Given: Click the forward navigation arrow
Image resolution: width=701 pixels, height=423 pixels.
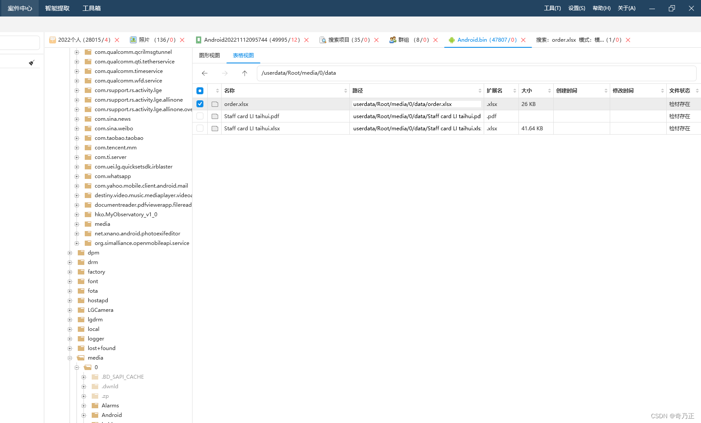Looking at the screenshot, I should coord(225,73).
